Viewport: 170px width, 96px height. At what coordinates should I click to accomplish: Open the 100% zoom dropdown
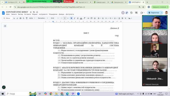click(x=32, y=18)
